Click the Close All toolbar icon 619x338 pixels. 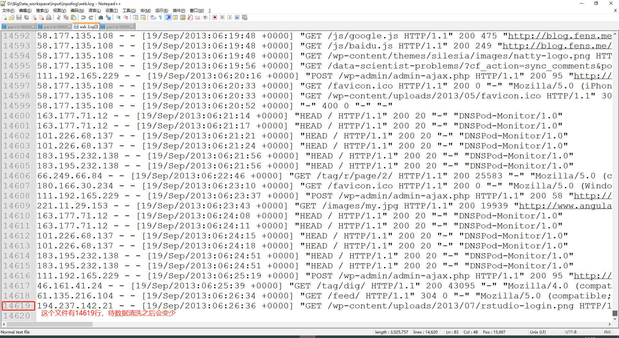click(41, 17)
